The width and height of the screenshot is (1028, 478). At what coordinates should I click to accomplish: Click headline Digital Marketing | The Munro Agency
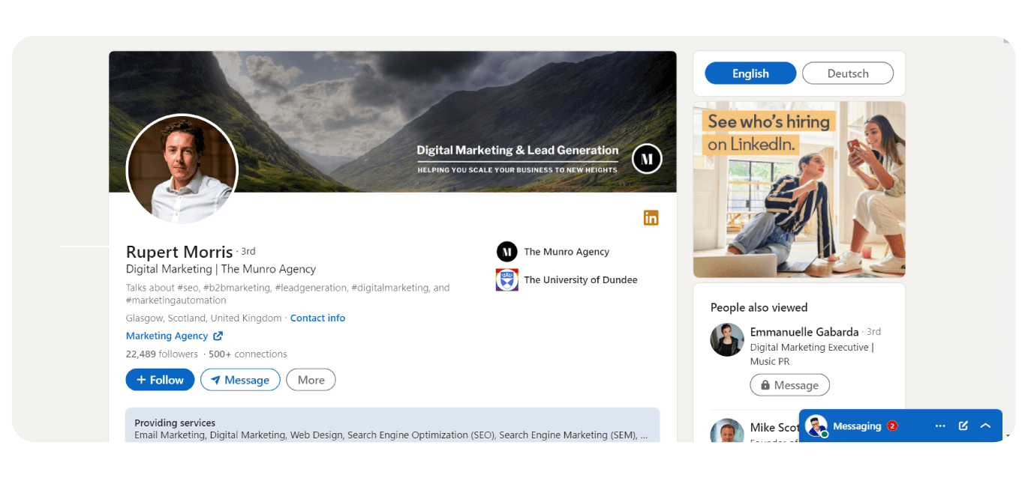pyautogui.click(x=221, y=269)
